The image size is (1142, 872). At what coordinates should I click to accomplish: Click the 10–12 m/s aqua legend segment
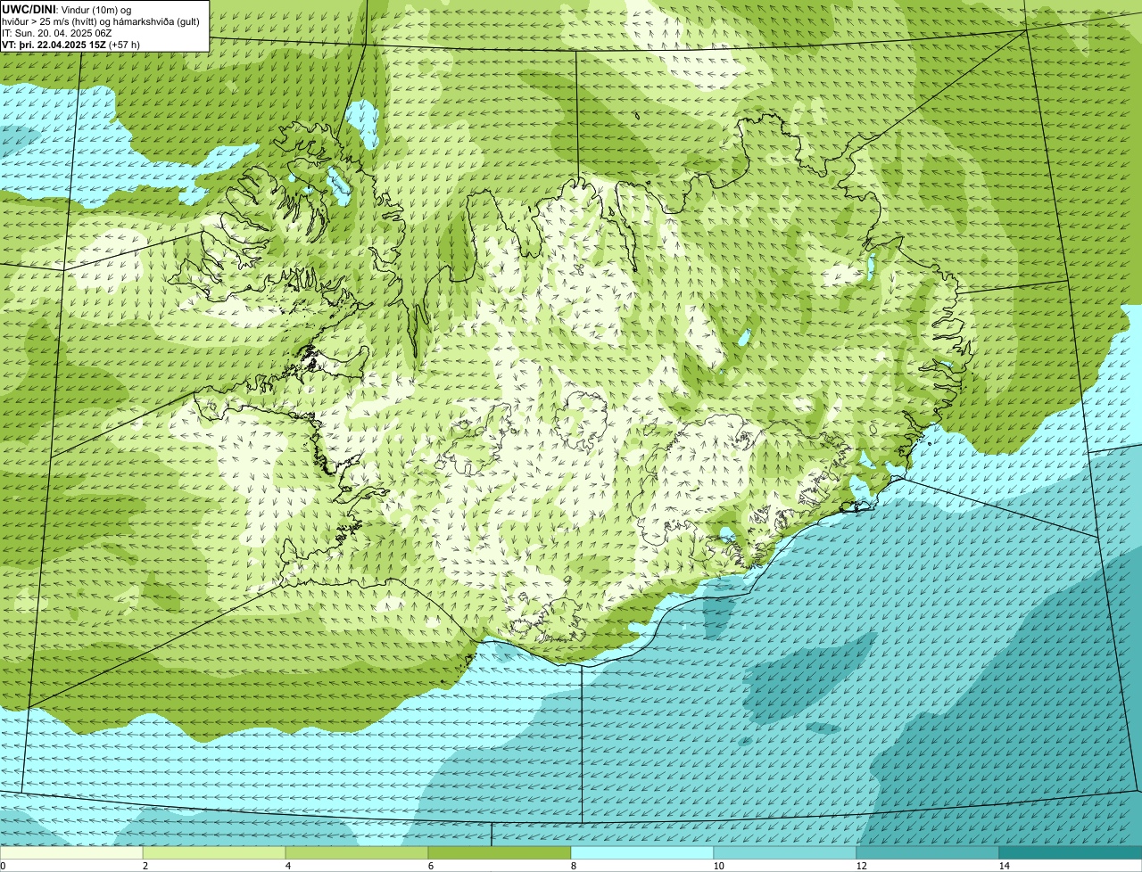[x=785, y=853]
